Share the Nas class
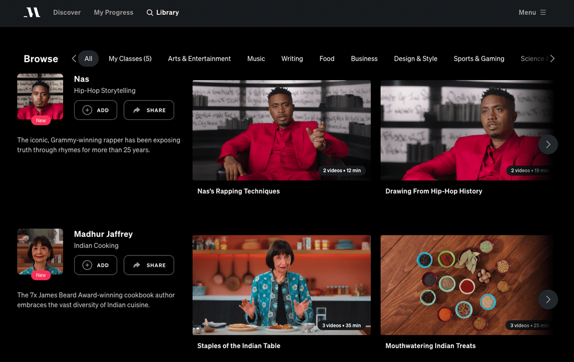Viewport: 574px width, 362px height. click(x=149, y=110)
